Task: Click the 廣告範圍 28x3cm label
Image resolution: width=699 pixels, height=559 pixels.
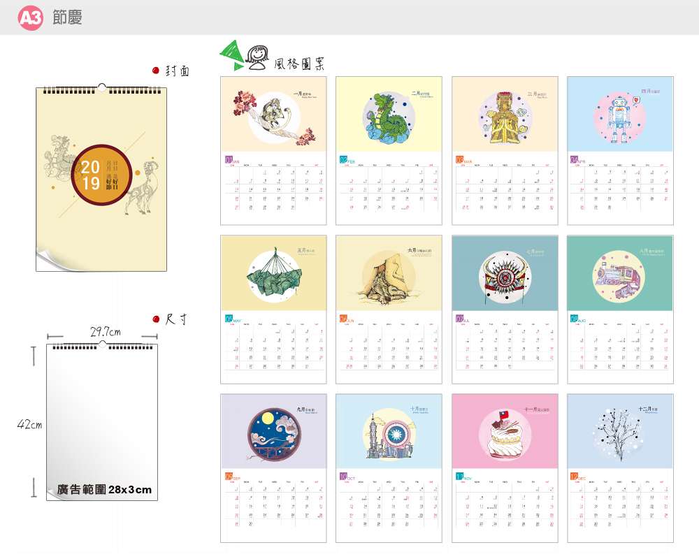Action: point(104,489)
